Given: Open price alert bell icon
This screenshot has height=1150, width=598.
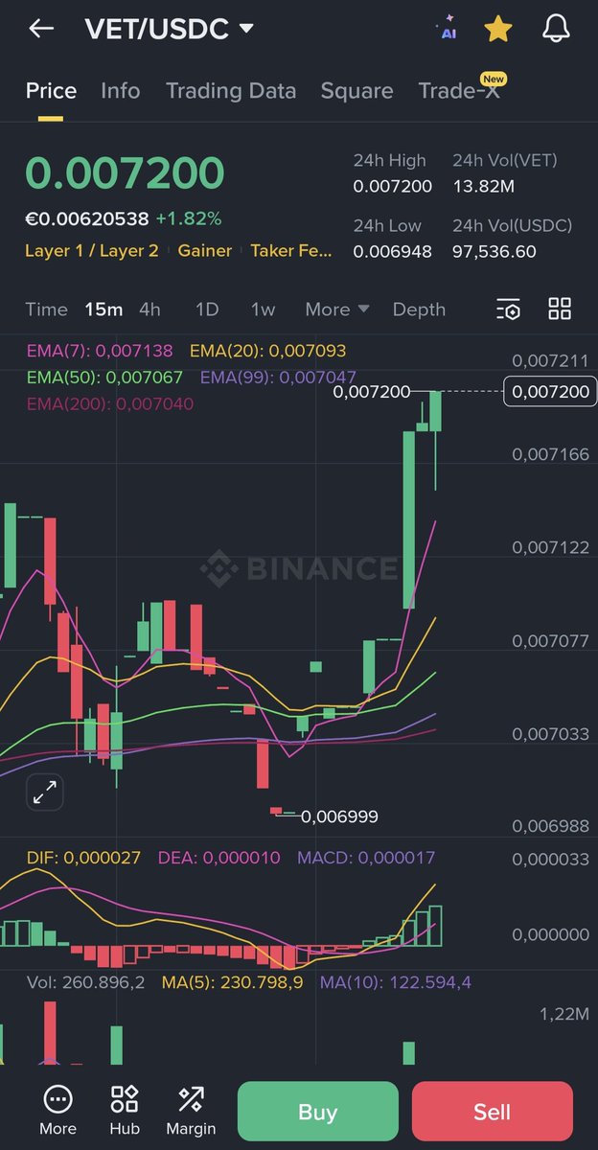Looking at the screenshot, I should tap(556, 29).
